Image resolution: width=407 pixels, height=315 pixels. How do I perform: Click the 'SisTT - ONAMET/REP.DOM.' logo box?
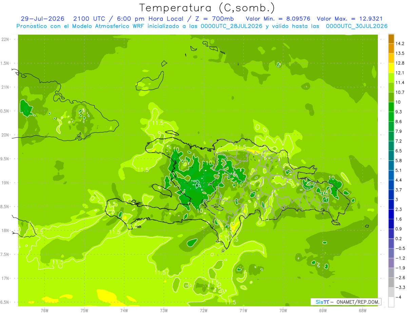pos(346,302)
